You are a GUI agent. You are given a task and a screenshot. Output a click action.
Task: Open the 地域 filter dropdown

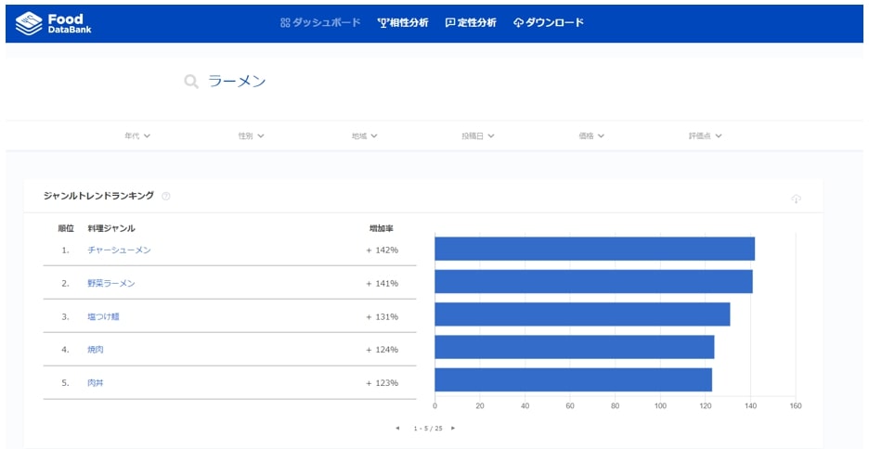tap(364, 136)
